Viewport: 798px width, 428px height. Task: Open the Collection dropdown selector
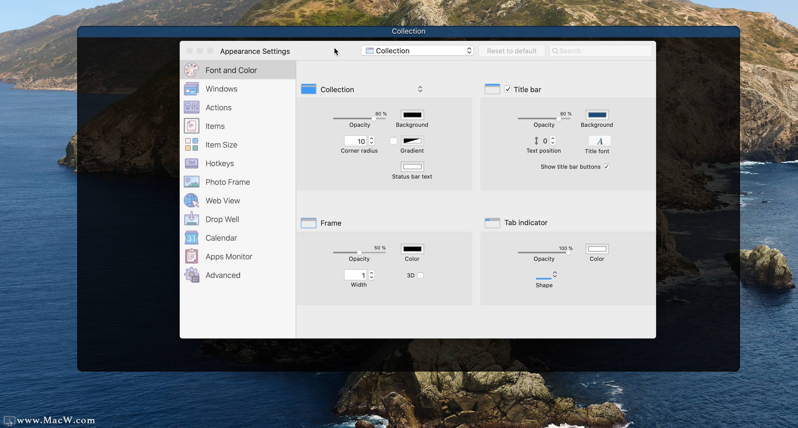click(x=417, y=51)
